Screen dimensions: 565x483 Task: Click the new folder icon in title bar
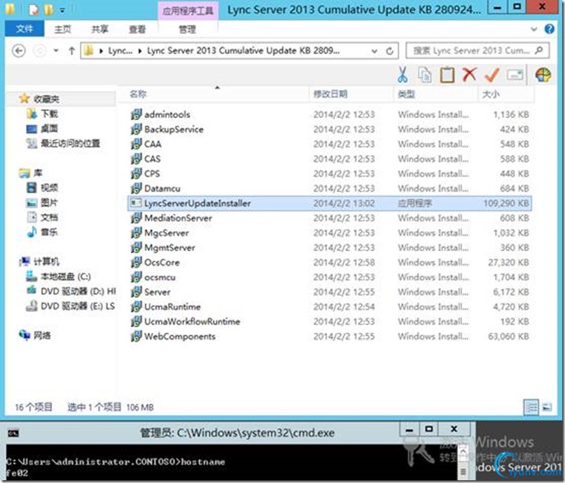pos(47,10)
